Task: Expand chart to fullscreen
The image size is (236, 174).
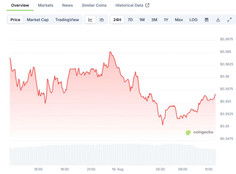Action: (229, 20)
